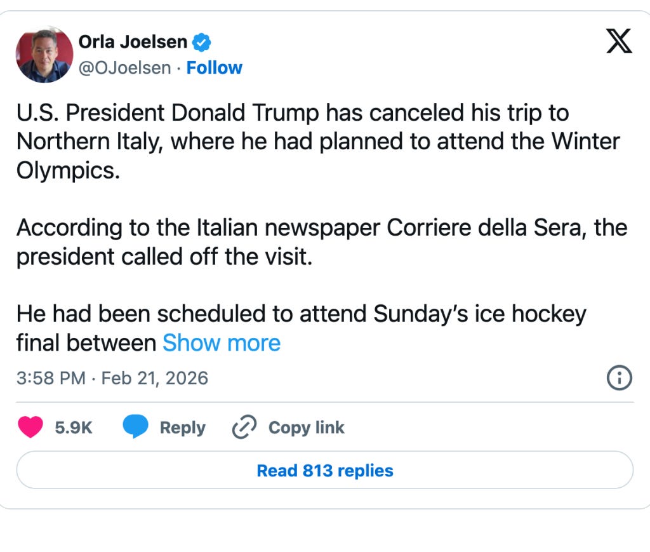Open Read 813 replies
The image size is (650, 552).
pos(324,470)
